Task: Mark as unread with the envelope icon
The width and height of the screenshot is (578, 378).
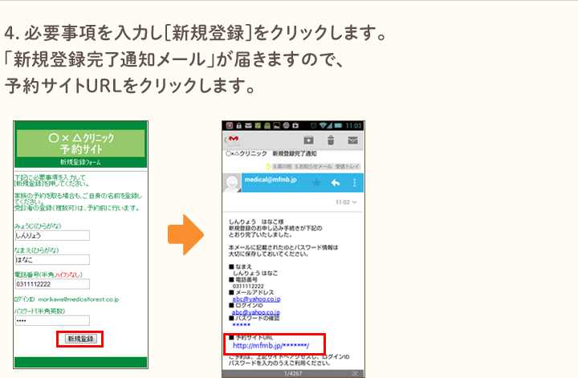Action: pos(352,140)
